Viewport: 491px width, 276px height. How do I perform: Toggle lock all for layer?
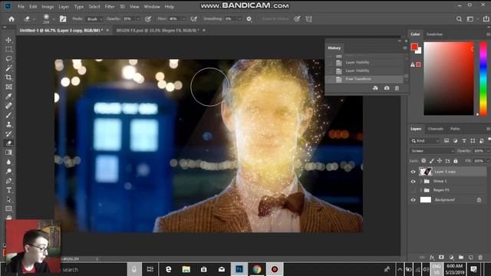click(456, 161)
